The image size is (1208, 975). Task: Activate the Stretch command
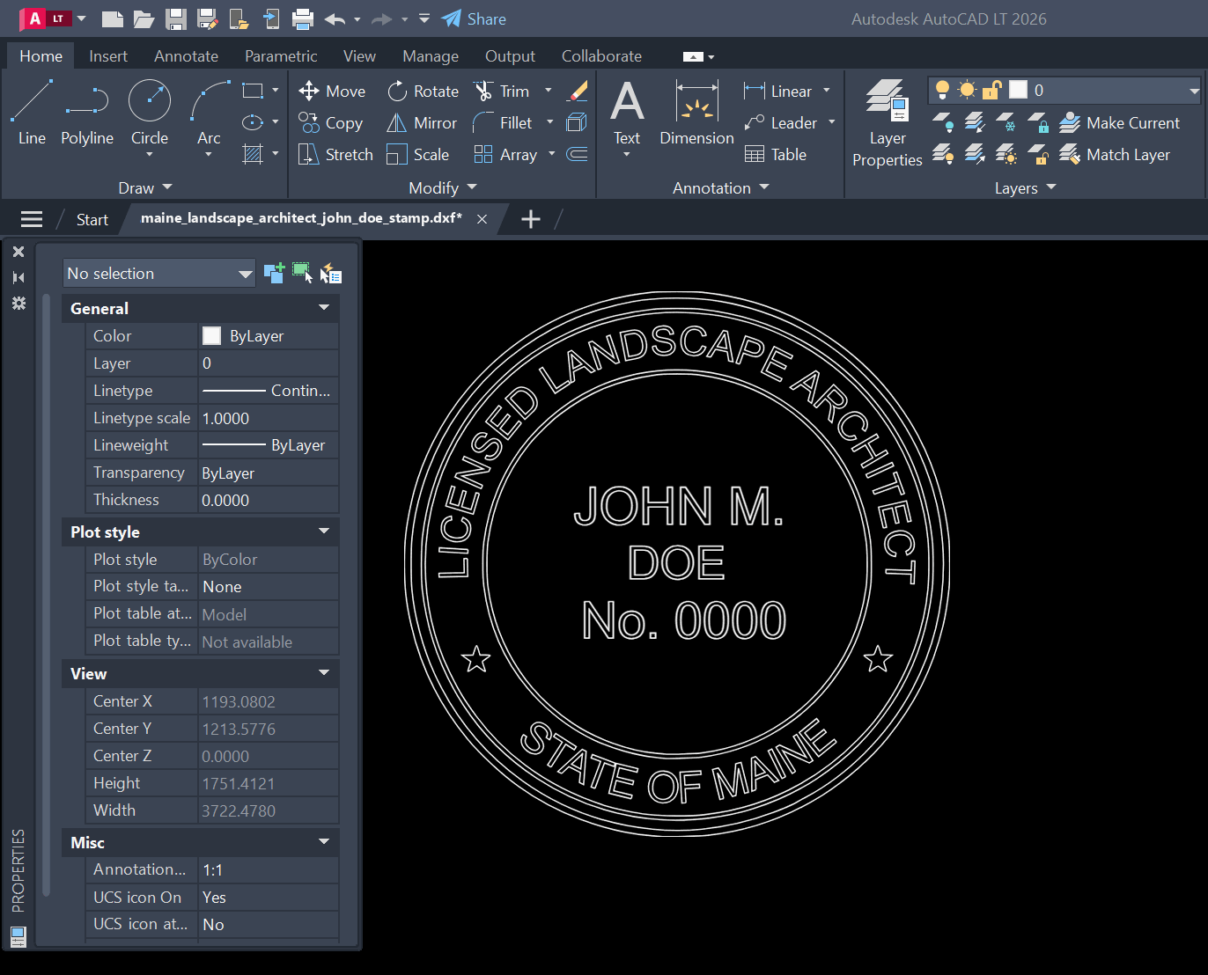tap(335, 155)
